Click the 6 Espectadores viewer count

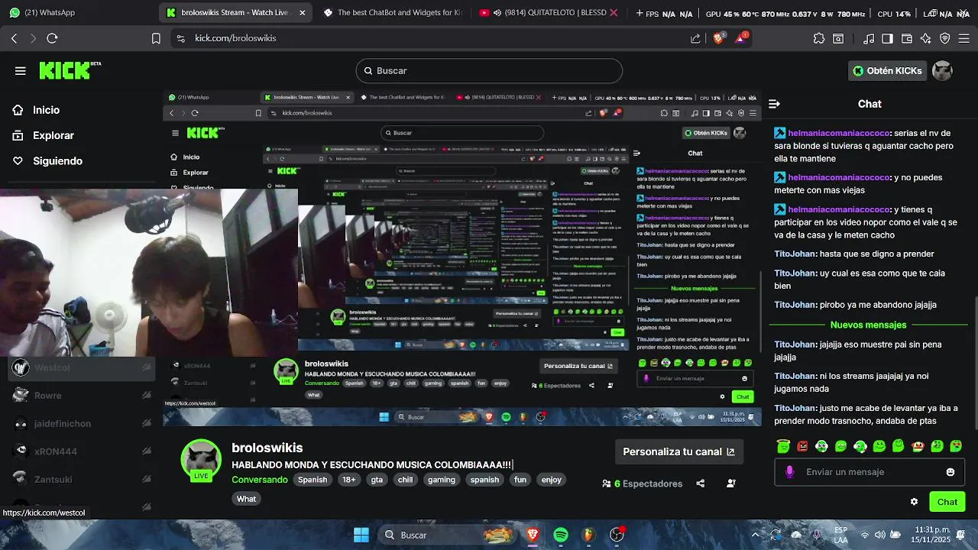[x=642, y=484]
